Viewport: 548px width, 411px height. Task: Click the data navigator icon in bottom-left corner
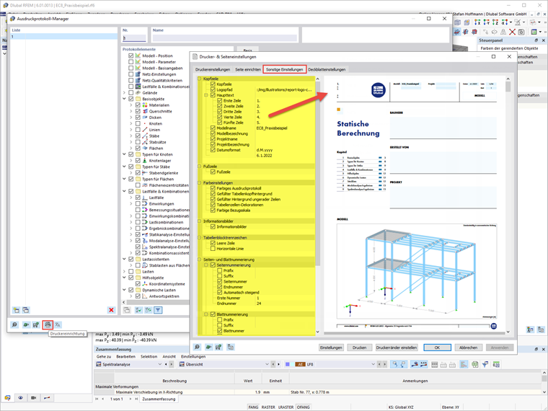point(8,398)
